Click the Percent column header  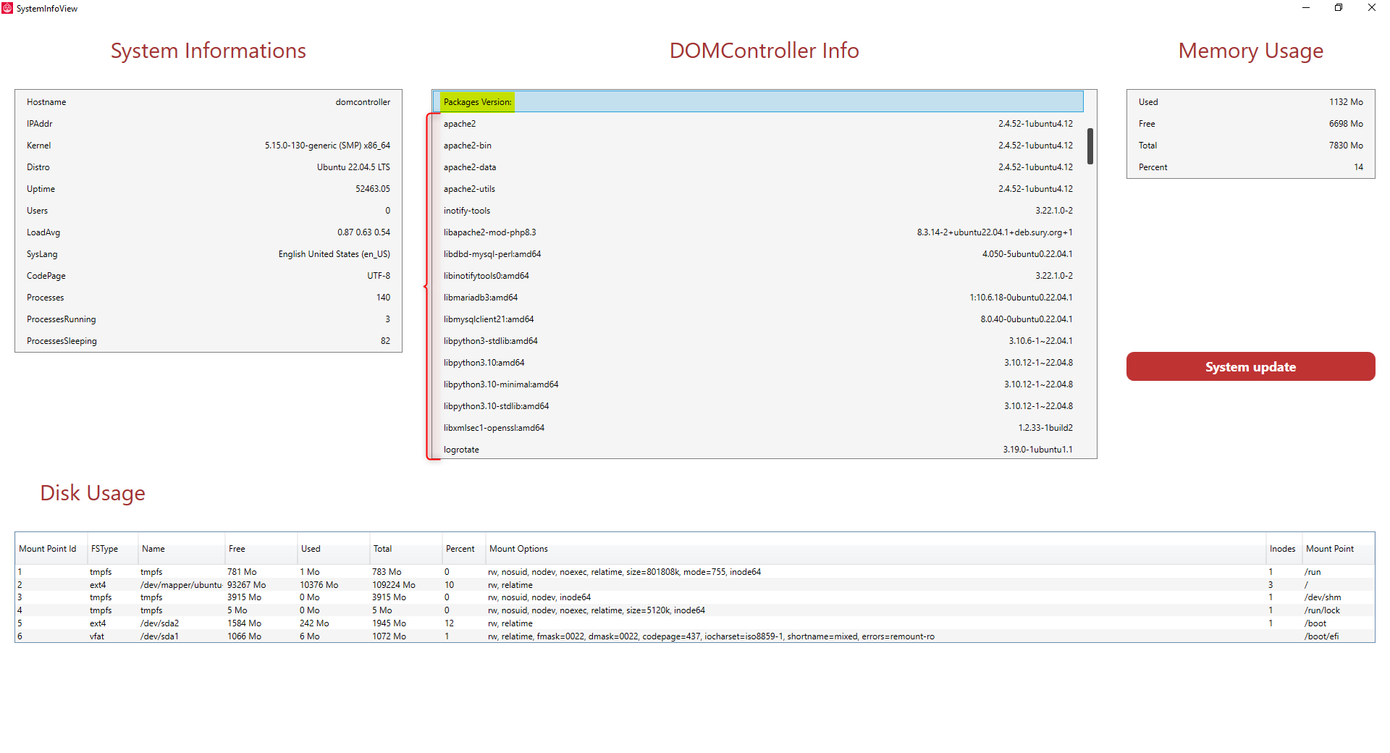pyautogui.click(x=463, y=549)
